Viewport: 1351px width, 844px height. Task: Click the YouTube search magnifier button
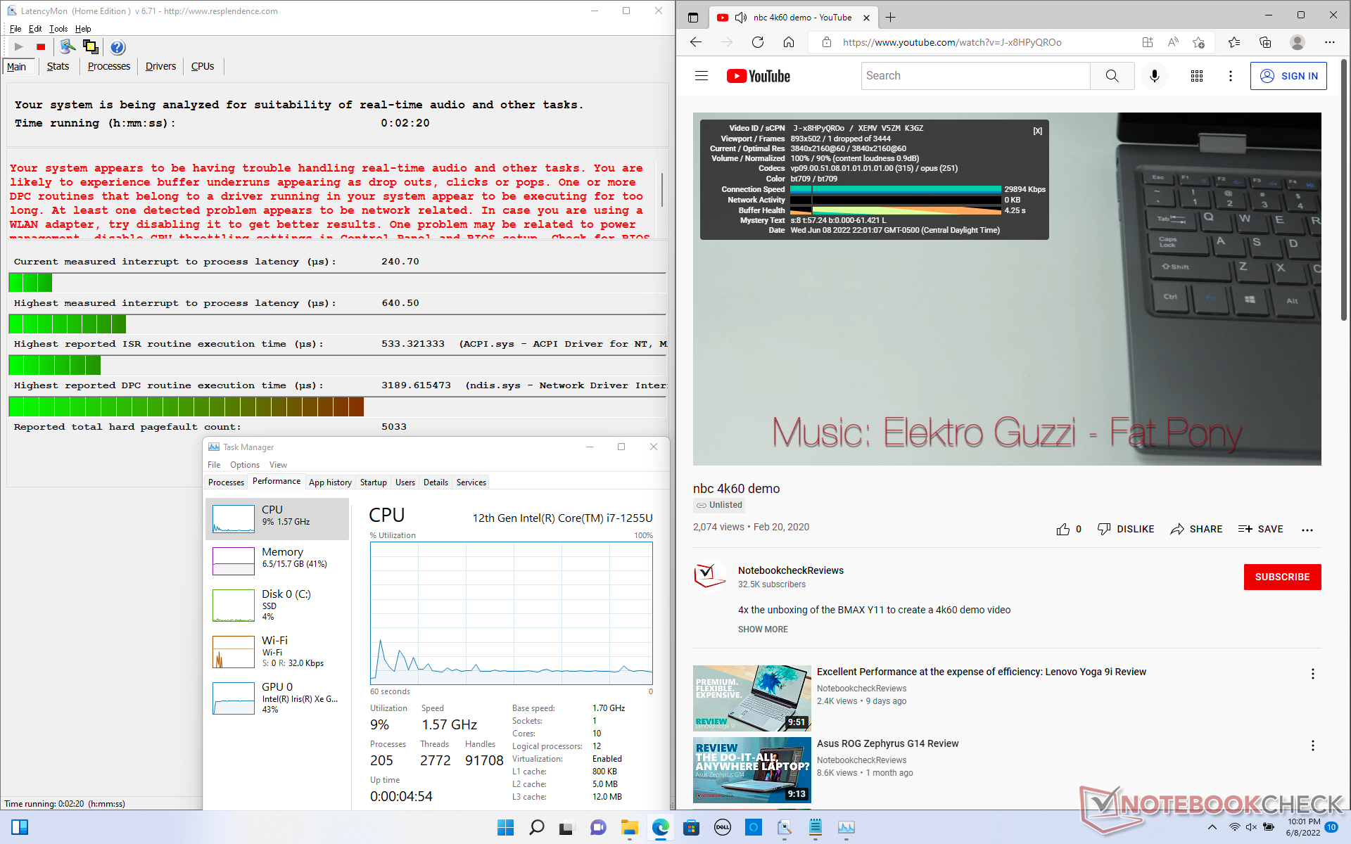1112,76
